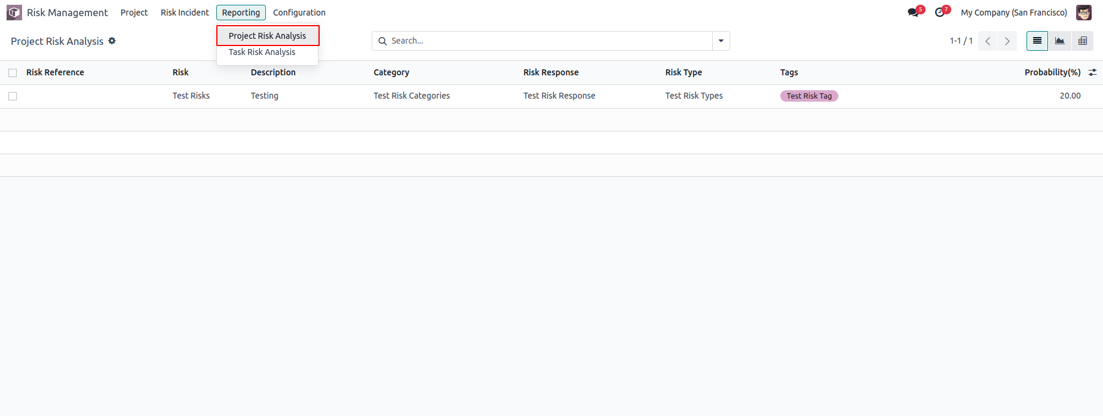
Task: Switch to list view
Action: 1037,41
